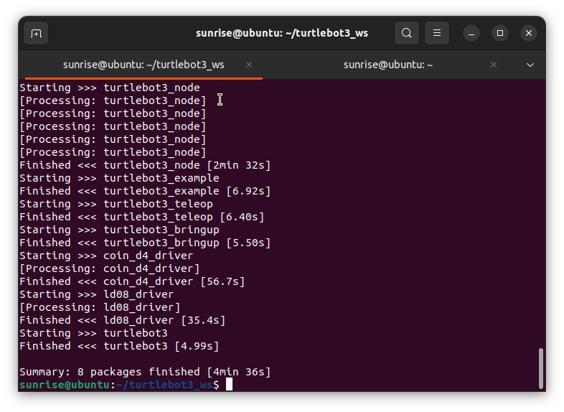Open the hamburger menu
This screenshot has width=564, height=412.
(436, 33)
